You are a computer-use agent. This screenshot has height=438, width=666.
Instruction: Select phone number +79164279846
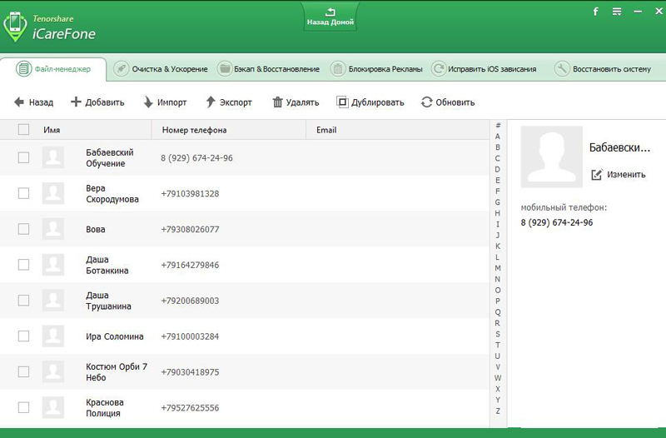(190, 265)
